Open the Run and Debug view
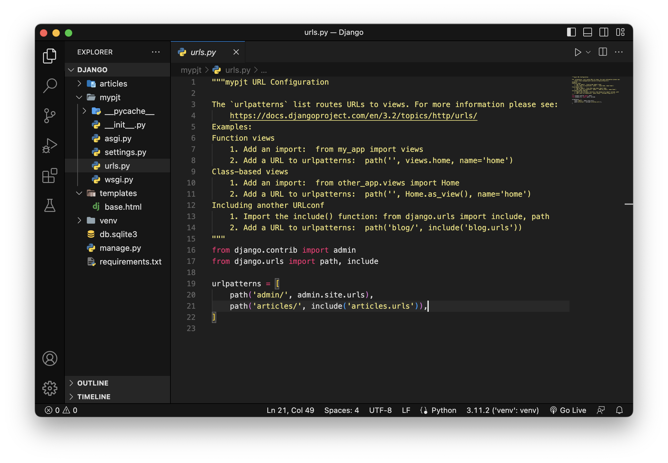 [50, 146]
